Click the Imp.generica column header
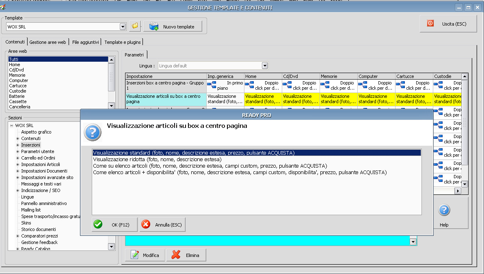 click(225, 76)
